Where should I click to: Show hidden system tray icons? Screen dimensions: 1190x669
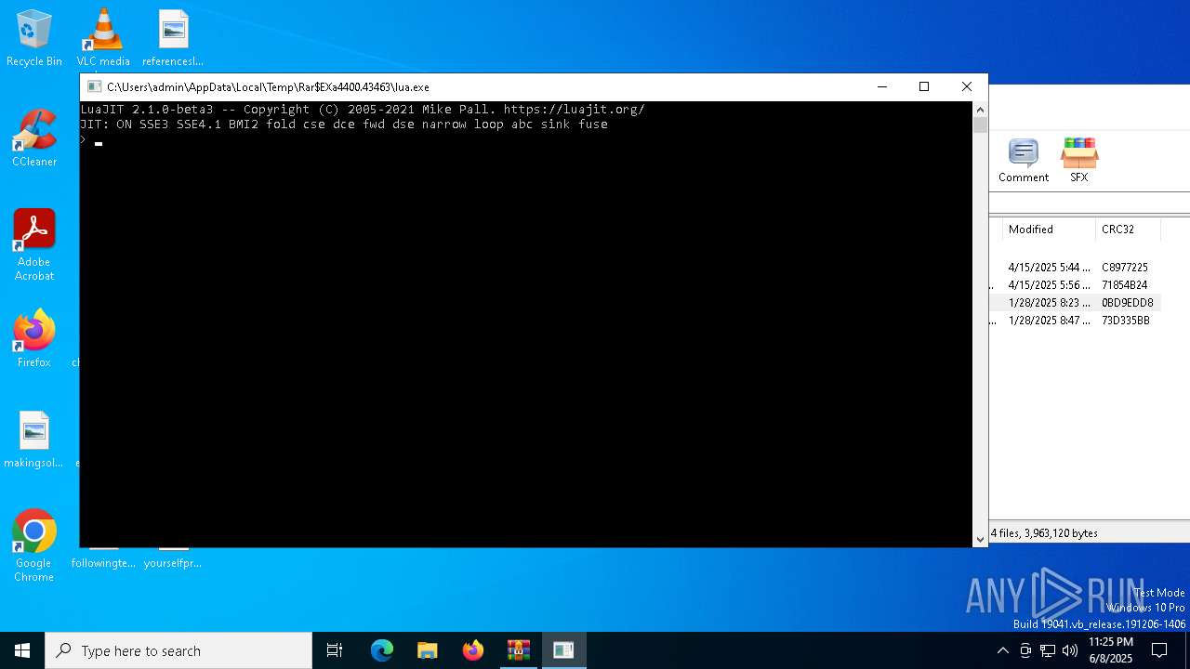pyautogui.click(x=1002, y=650)
